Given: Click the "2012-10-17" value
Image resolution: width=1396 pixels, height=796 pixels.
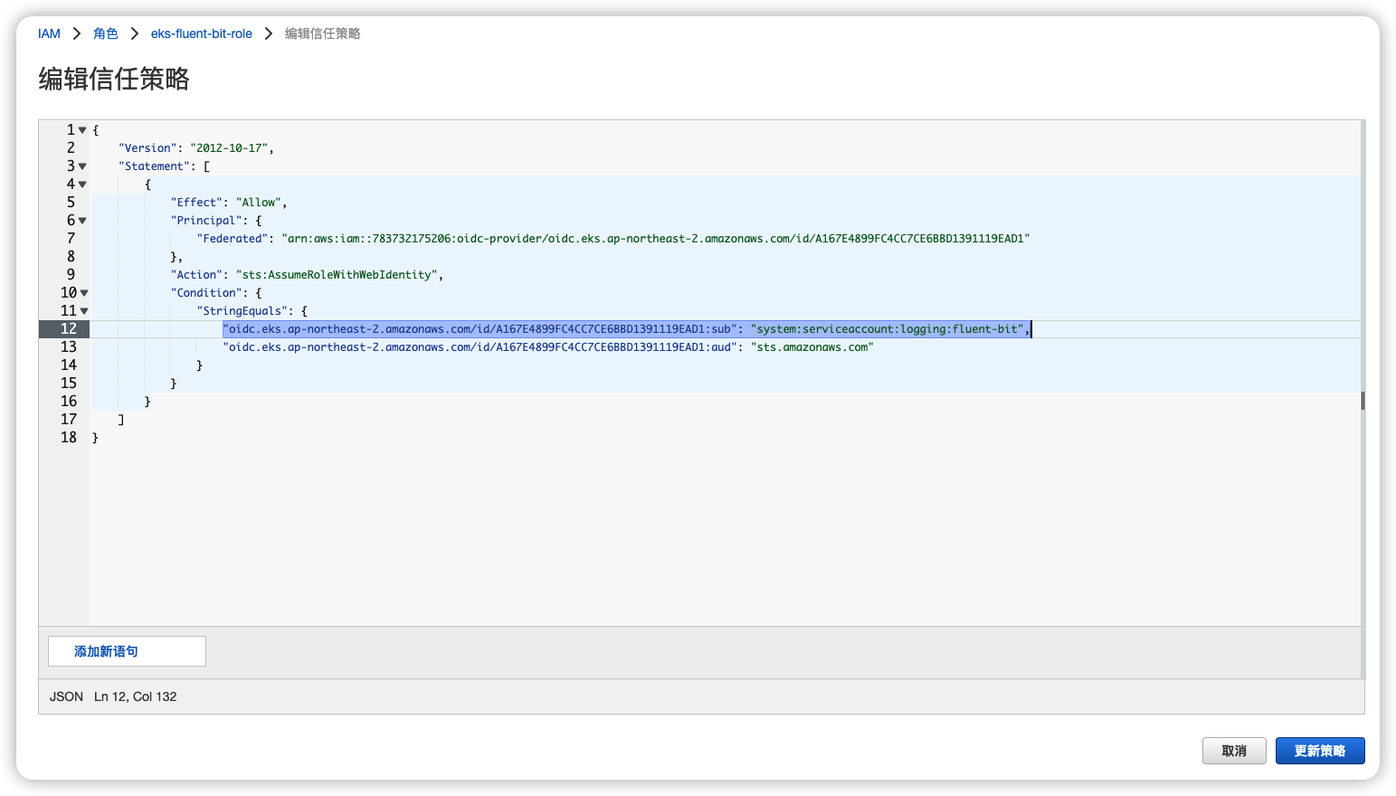Looking at the screenshot, I should [x=229, y=148].
